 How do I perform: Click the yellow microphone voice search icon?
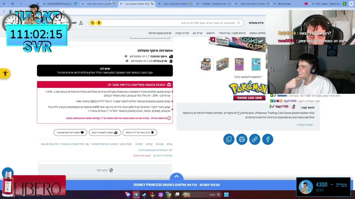coord(99,23)
